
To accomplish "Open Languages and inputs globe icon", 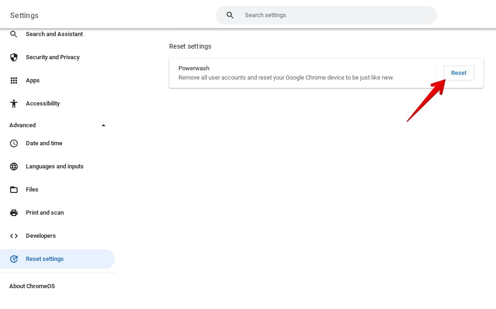I will pos(14,166).
